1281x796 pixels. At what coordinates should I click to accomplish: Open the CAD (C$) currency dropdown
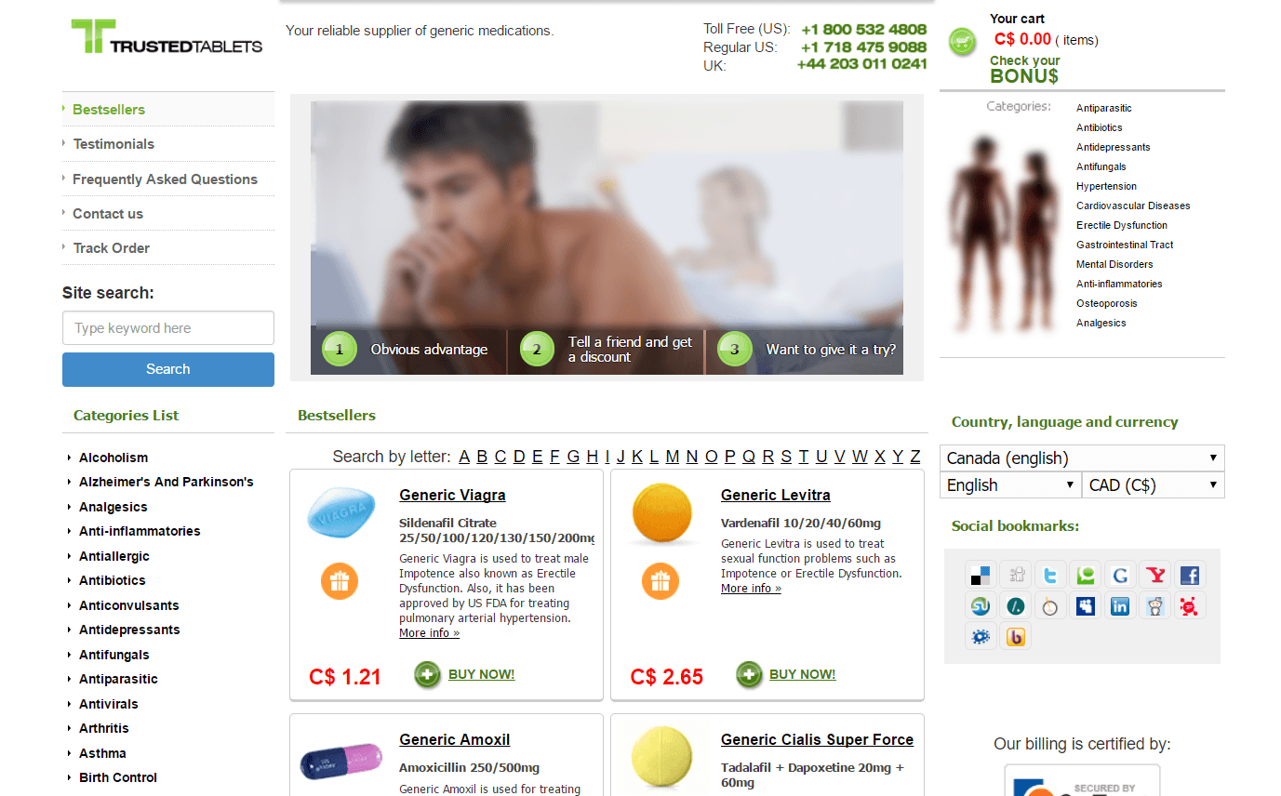(1154, 484)
